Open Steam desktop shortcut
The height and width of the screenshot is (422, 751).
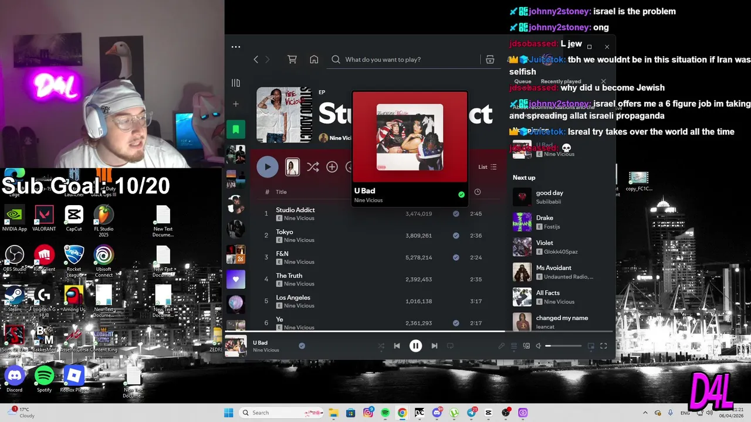point(14,299)
